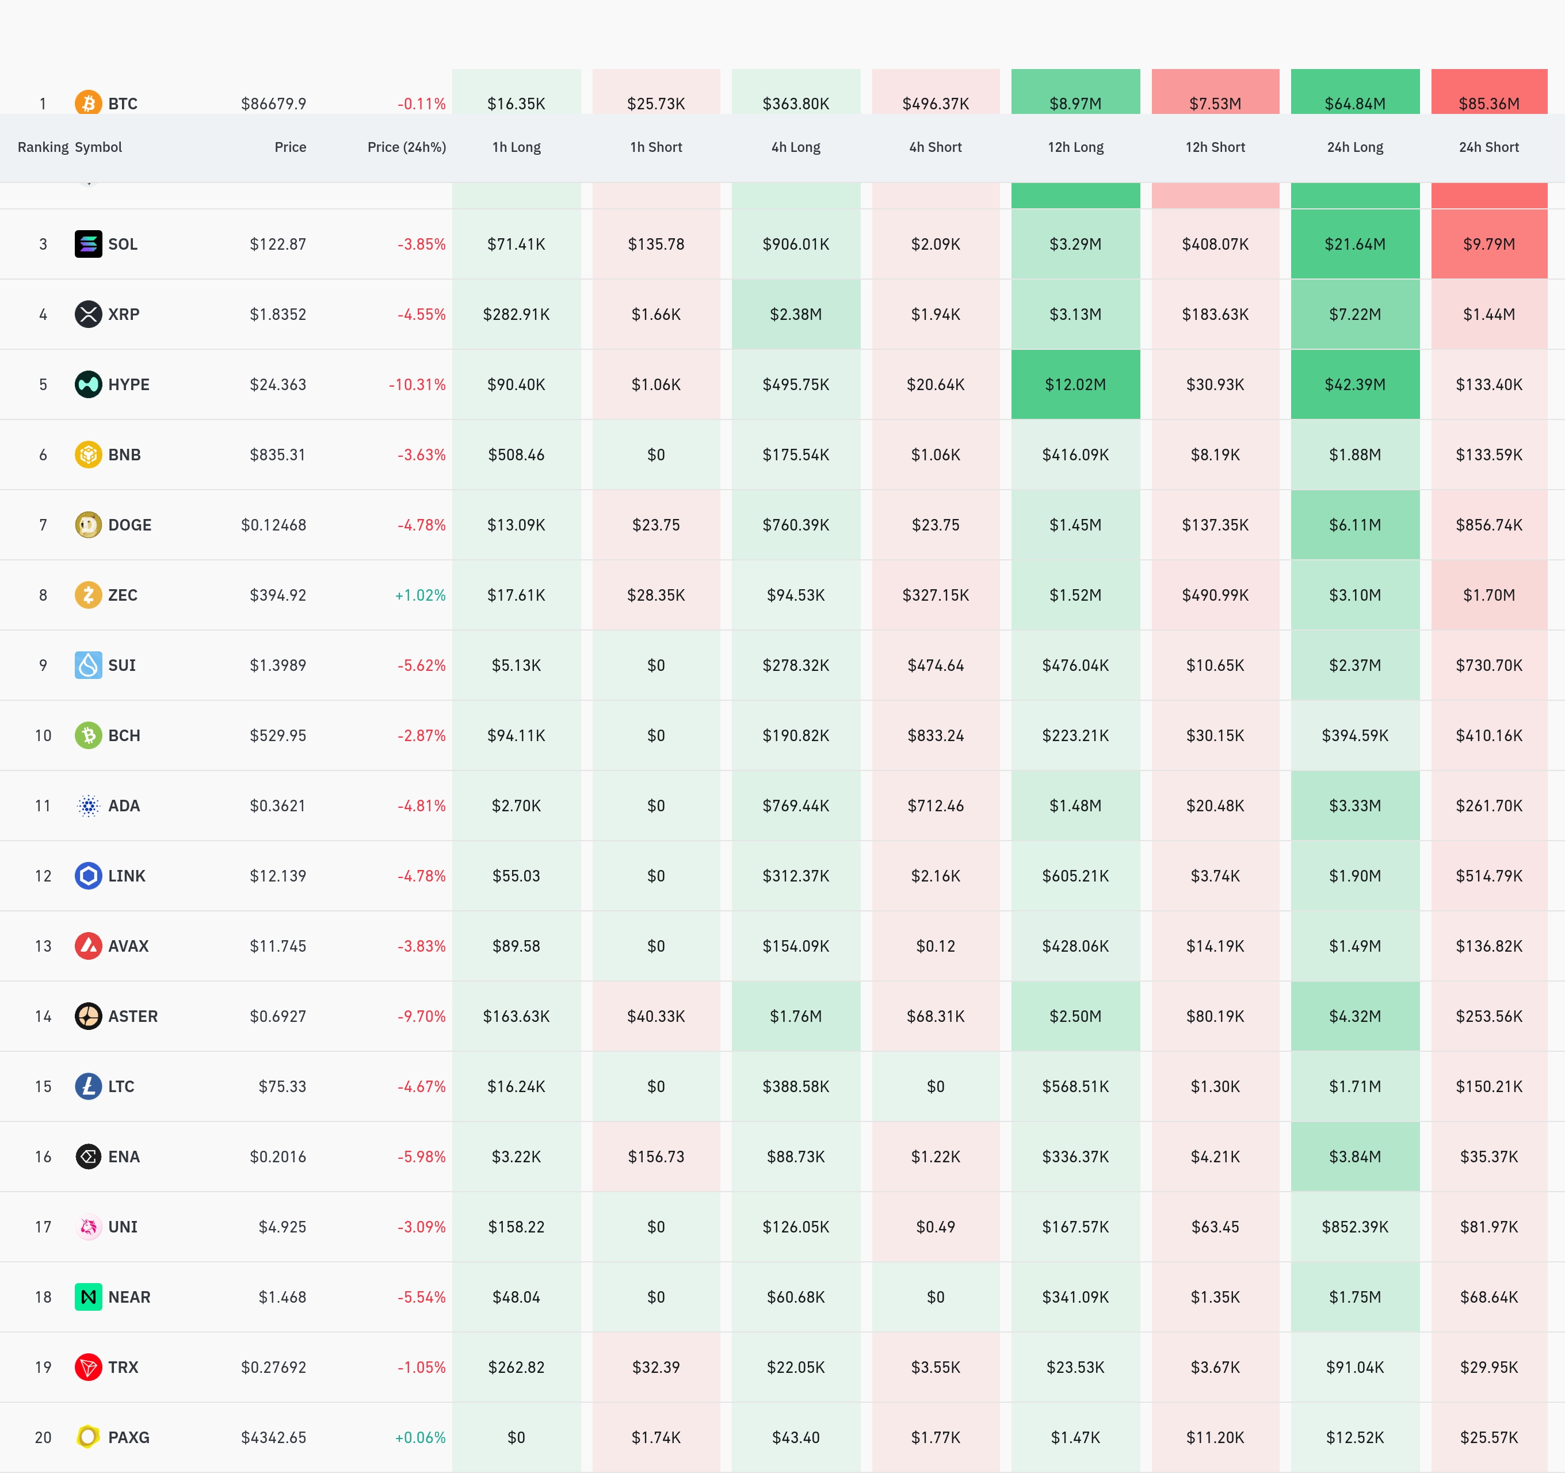The image size is (1565, 1473).
Task: Open the ASTER symbol link
Action: coord(132,1016)
